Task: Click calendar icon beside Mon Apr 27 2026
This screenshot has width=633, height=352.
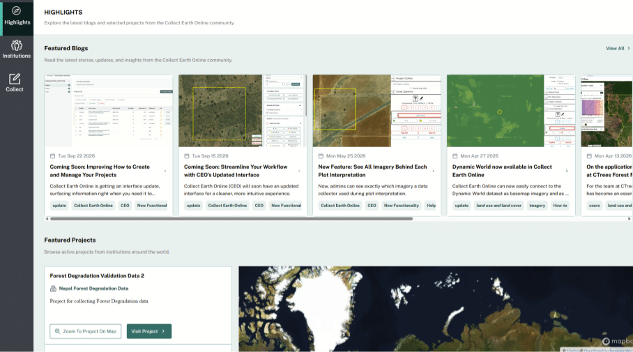Action: [x=455, y=156]
